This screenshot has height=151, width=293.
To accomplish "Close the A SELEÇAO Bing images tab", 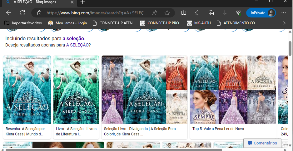I will click(x=72, y=2).
